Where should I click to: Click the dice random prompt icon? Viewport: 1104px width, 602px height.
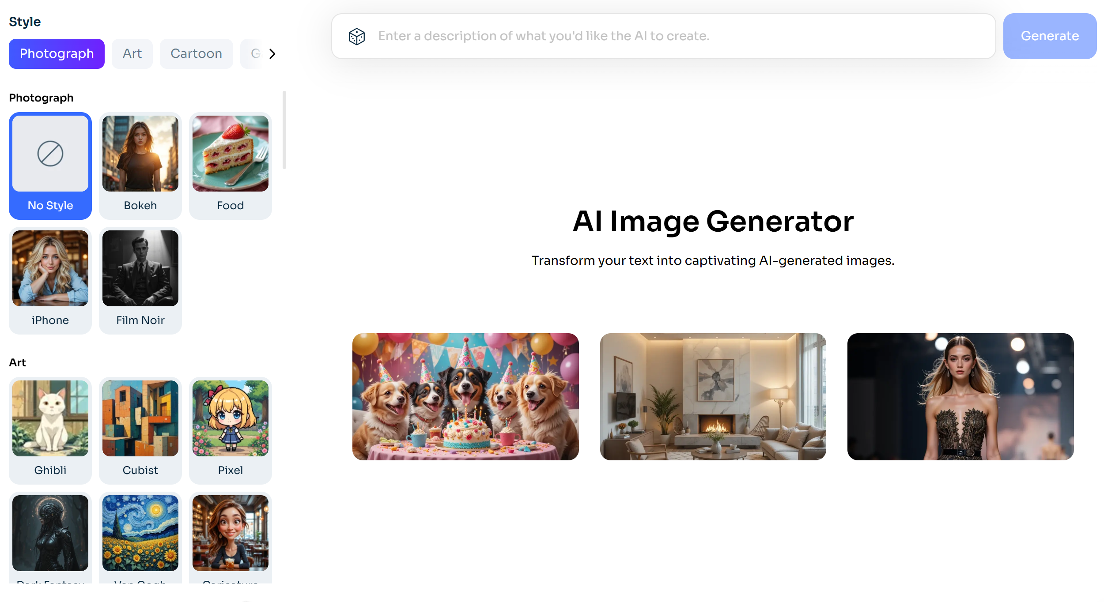356,36
